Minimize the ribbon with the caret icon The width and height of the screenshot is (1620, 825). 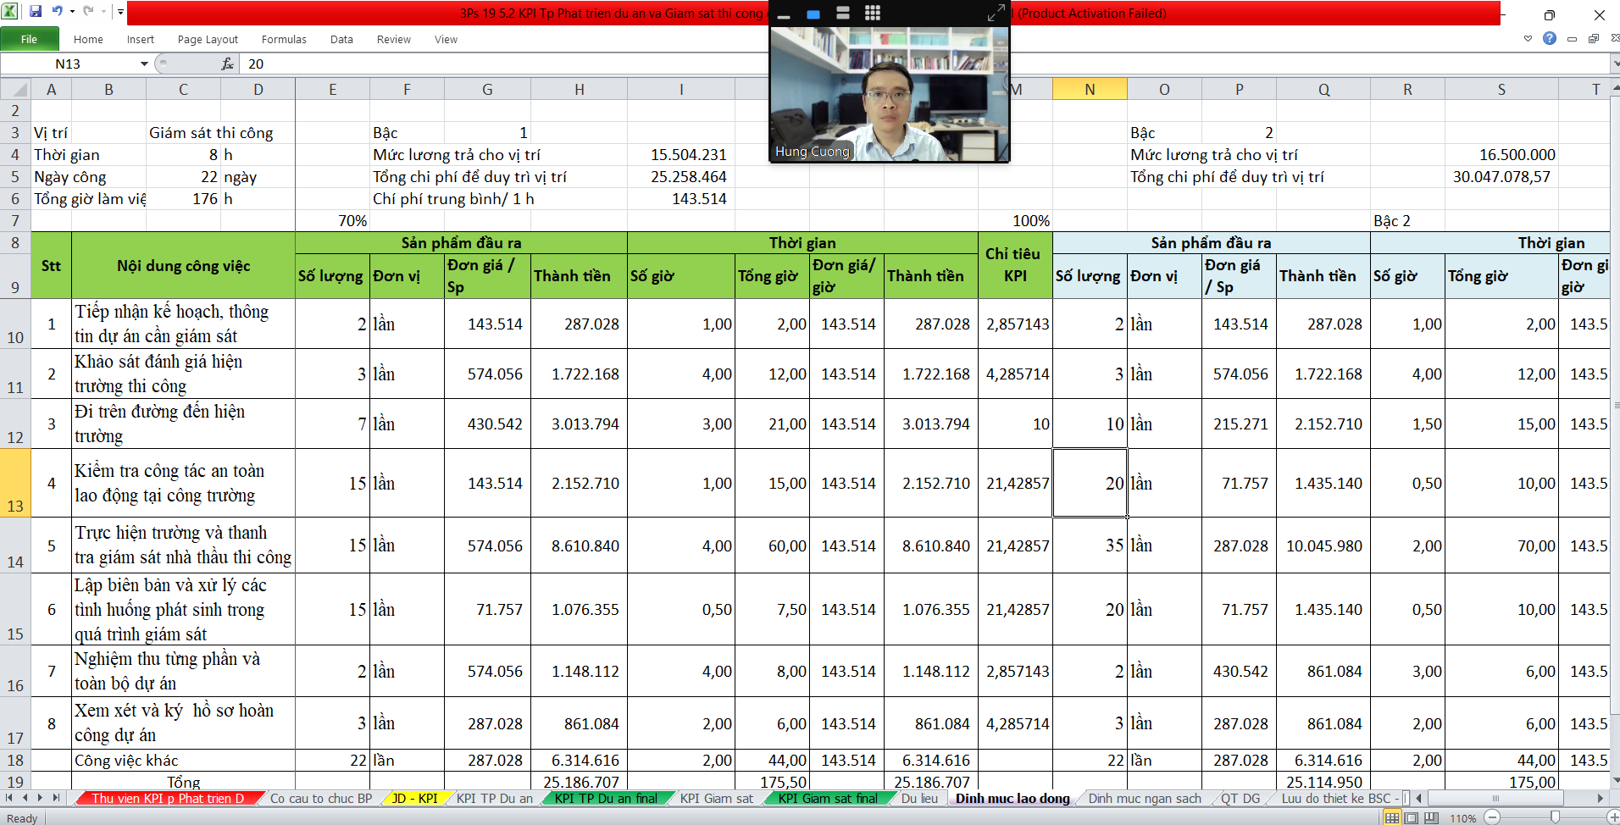point(1528,39)
